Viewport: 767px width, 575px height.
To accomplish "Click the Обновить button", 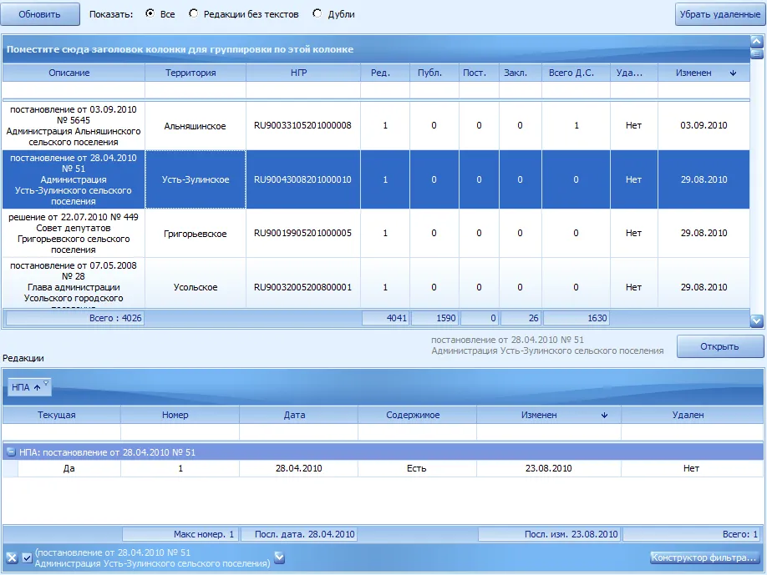I will [x=40, y=14].
